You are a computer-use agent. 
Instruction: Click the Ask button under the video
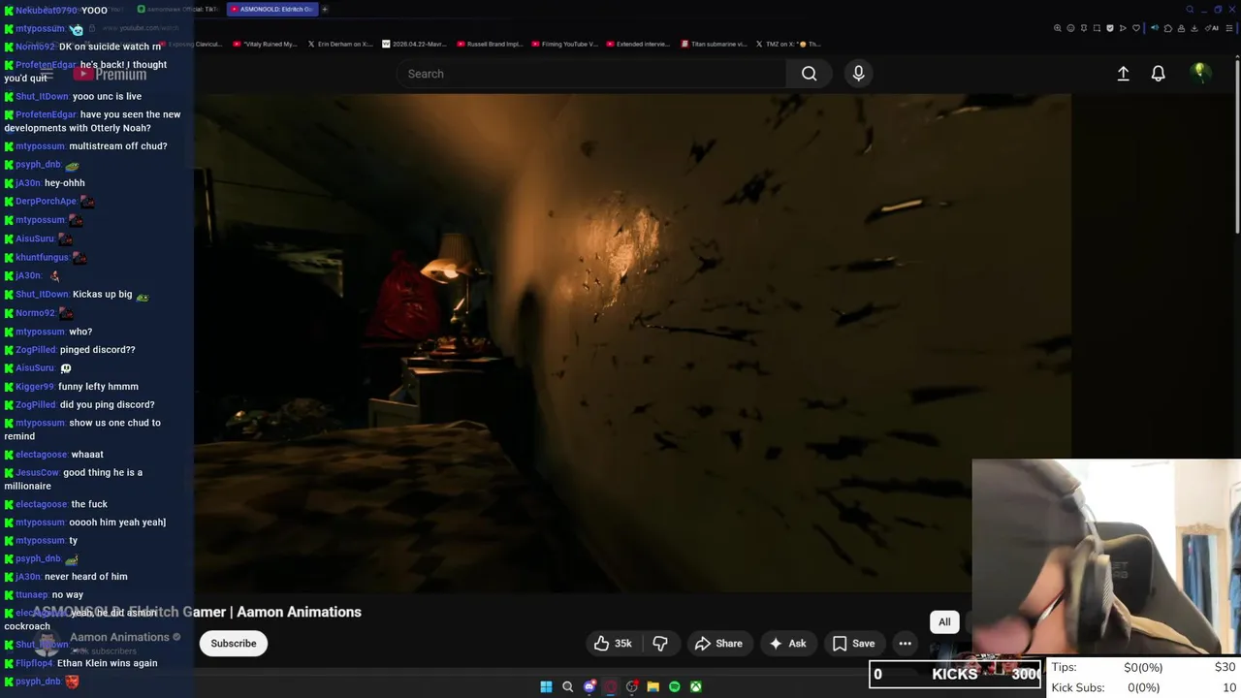787,644
